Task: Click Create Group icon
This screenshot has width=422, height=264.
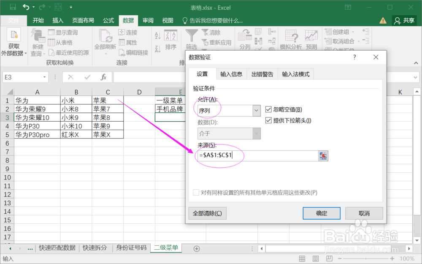Action: [328, 32]
